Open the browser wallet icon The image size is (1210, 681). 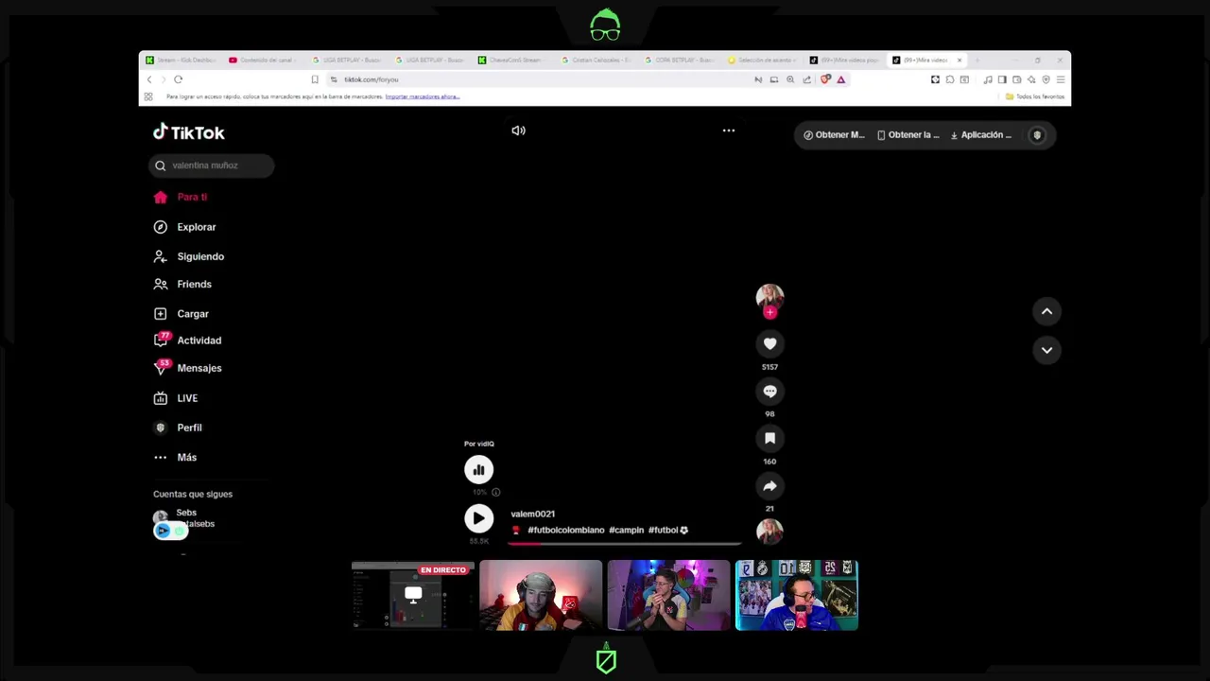click(x=1016, y=79)
